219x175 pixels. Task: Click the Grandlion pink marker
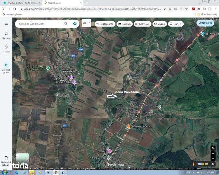[x=110, y=151]
